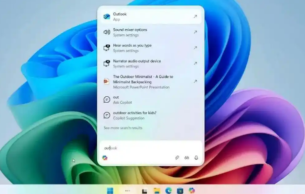305x194 pixels.
Task: Focus the search box containing outlook text
Action: [151, 148]
